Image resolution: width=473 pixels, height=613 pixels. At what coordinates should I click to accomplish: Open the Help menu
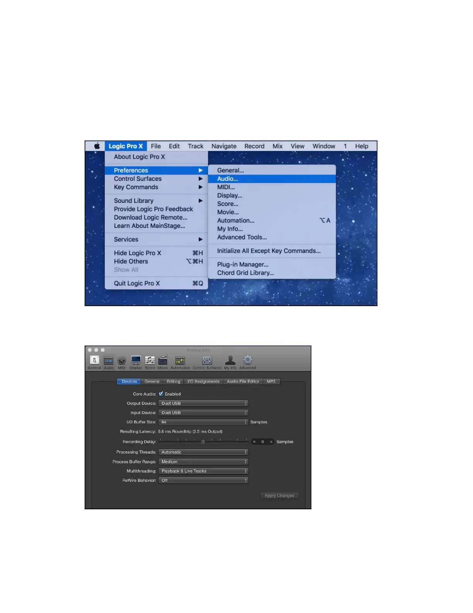pyautogui.click(x=362, y=146)
